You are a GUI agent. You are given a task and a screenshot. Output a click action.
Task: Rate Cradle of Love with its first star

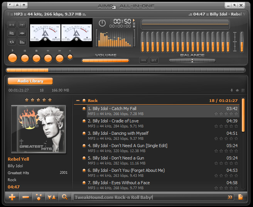click(216, 126)
